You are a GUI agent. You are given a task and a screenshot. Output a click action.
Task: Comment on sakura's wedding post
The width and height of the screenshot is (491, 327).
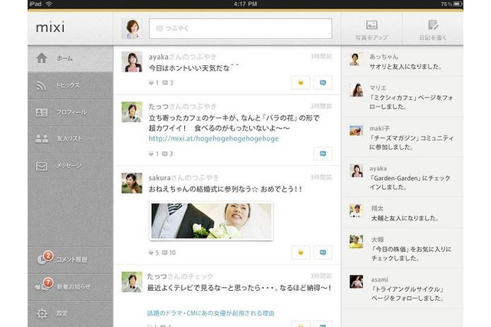coord(323,253)
